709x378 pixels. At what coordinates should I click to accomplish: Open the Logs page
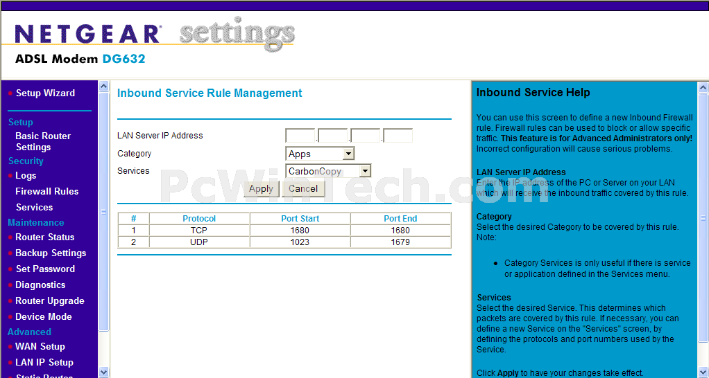coord(26,175)
